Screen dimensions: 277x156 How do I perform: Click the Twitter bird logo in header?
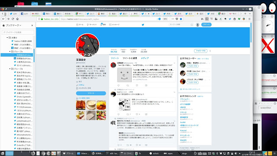(143, 25)
